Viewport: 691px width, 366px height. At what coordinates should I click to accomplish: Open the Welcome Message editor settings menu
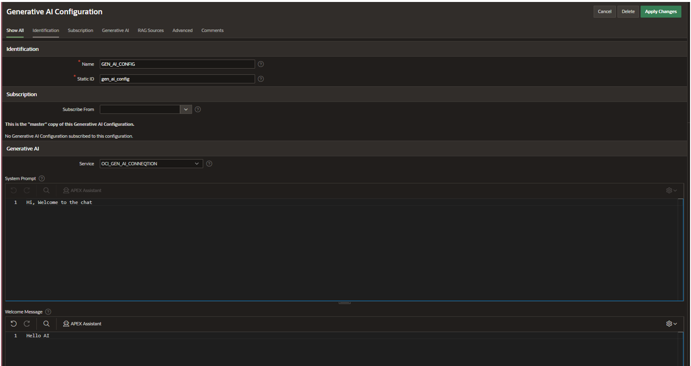coord(671,324)
